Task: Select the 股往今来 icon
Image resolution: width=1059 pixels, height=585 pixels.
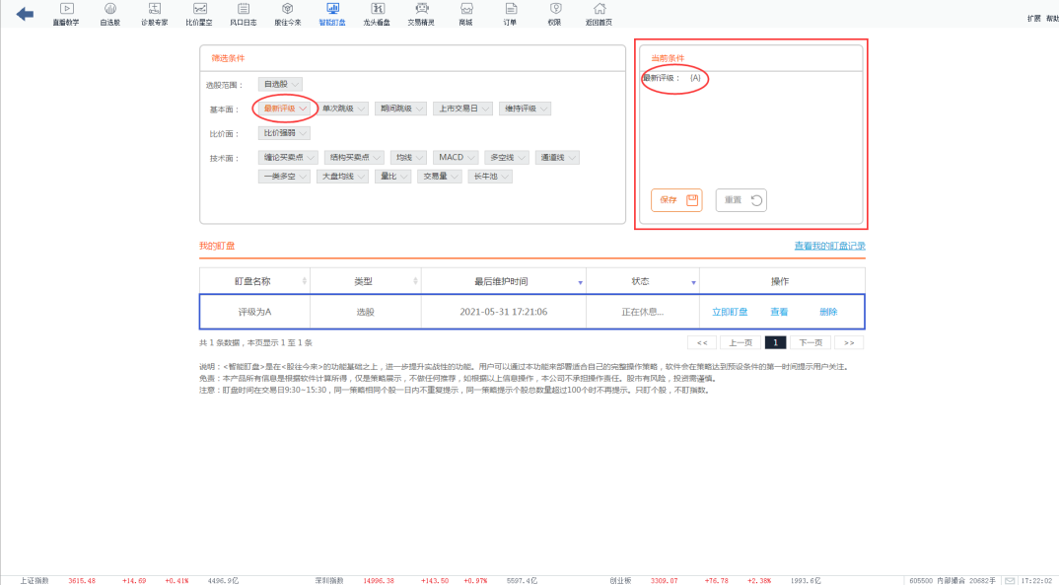Action: 287,13
